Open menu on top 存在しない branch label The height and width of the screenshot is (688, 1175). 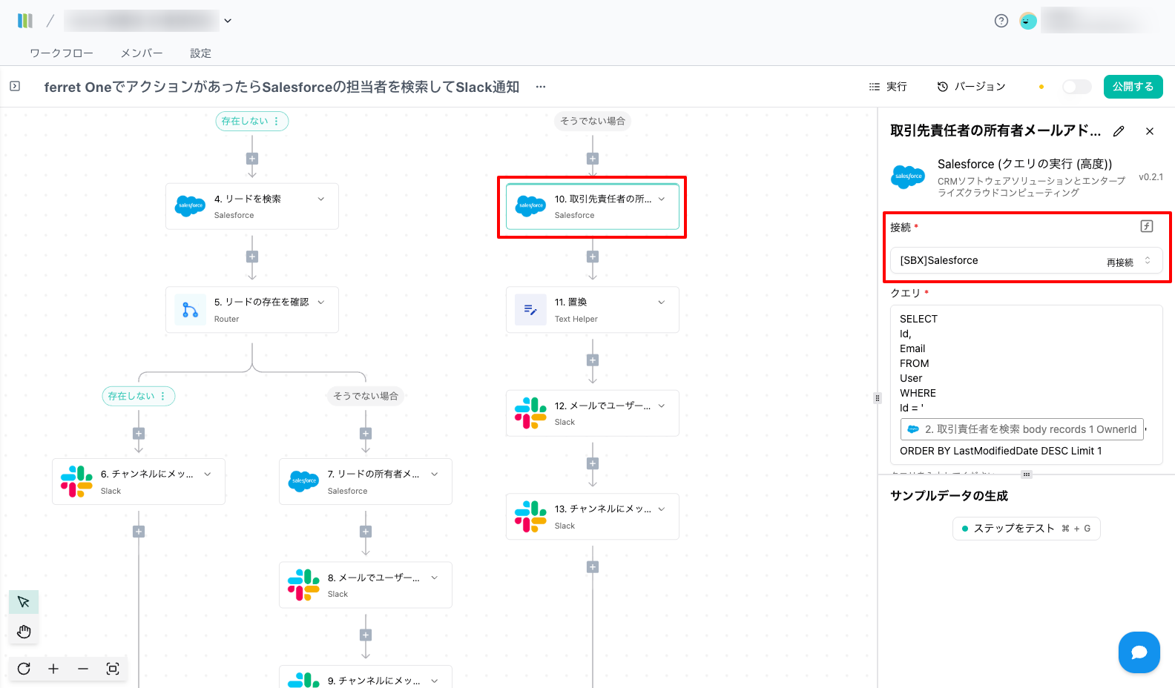[277, 121]
